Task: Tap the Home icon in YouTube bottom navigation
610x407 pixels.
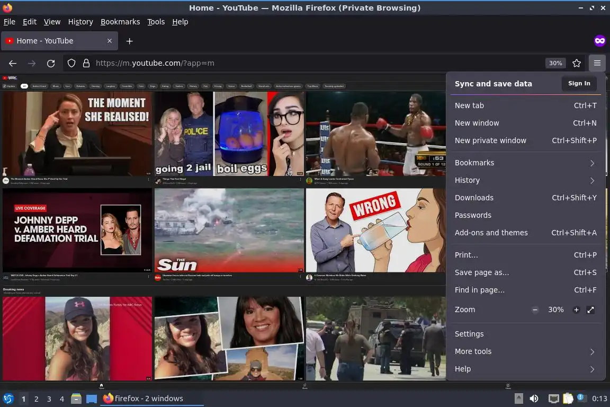Action: pos(102,386)
